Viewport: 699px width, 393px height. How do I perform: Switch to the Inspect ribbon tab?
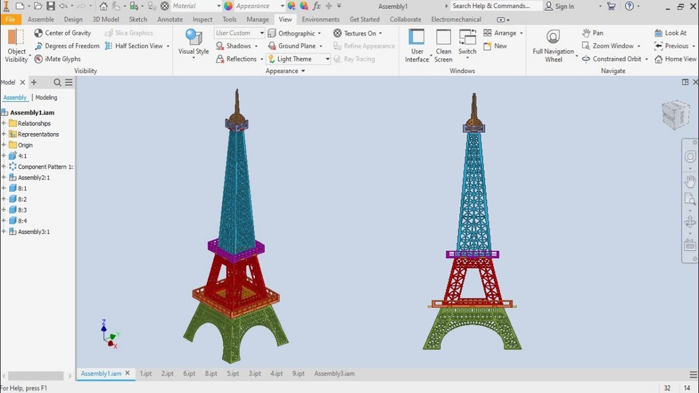point(202,19)
